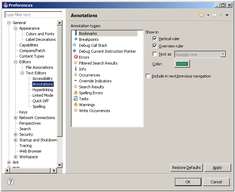
Task: Select the Perspectives preference page
Action: pos(30,123)
